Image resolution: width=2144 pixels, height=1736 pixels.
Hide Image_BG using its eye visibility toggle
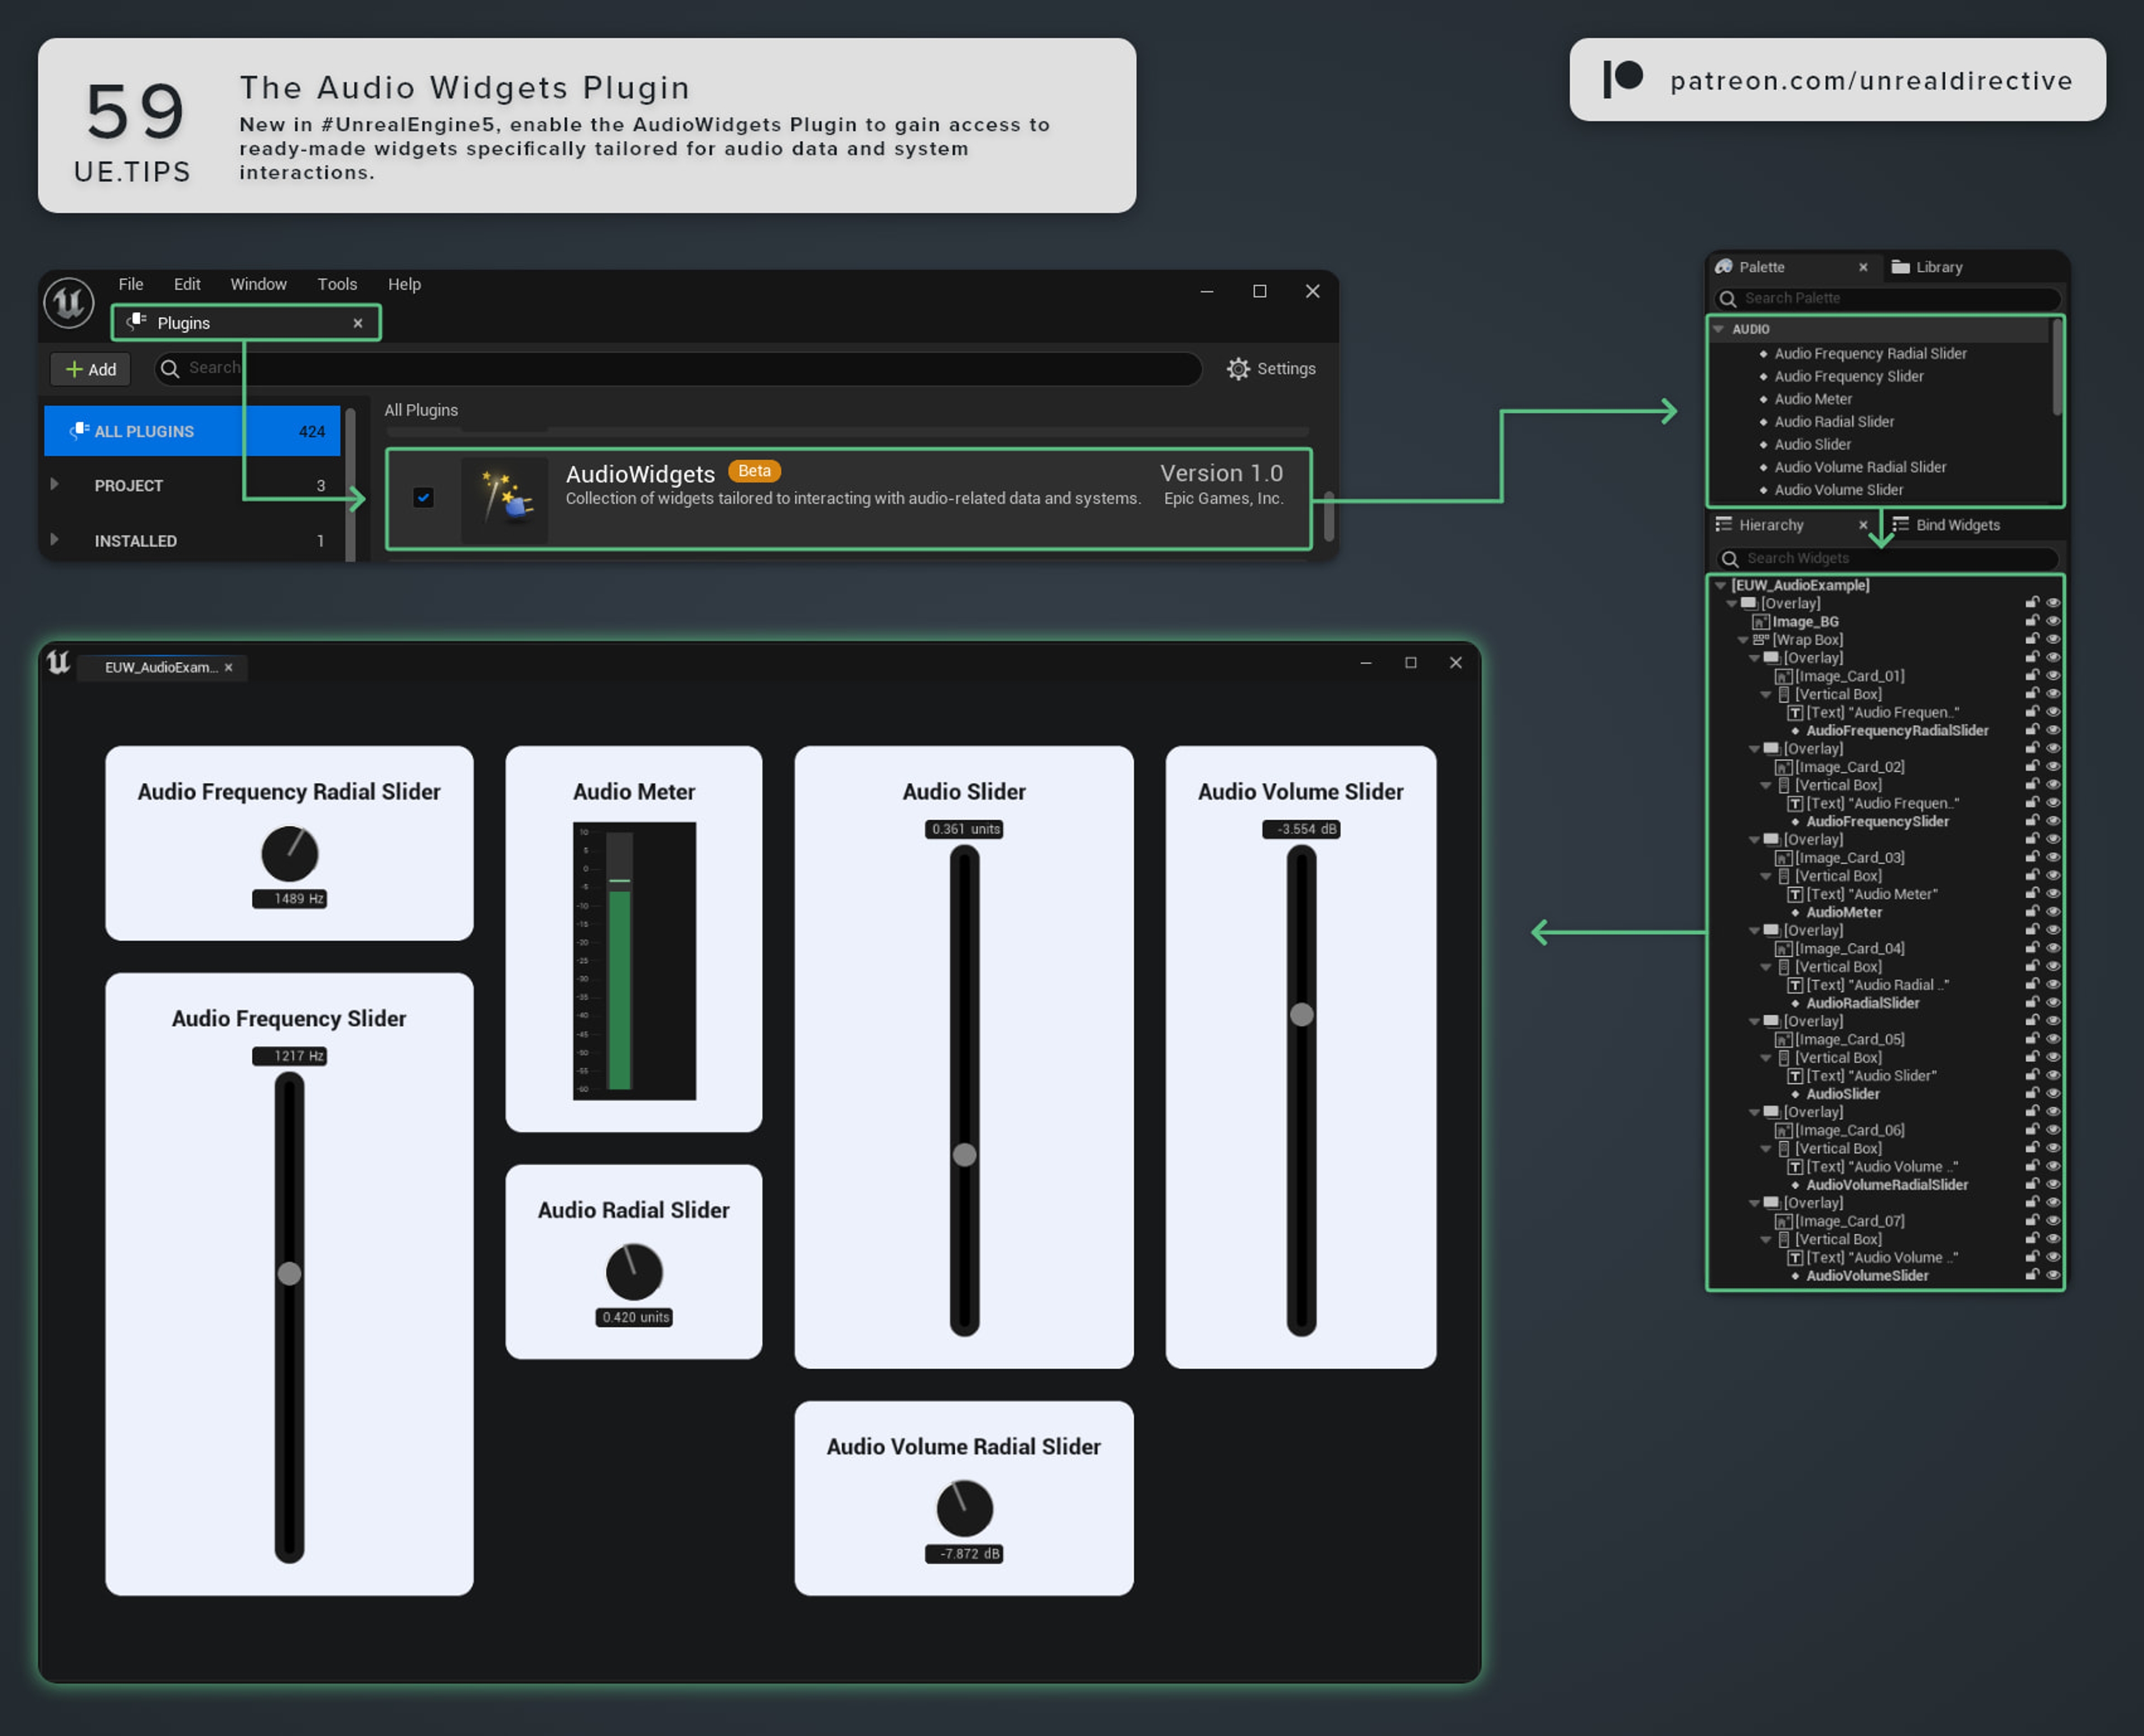point(2054,621)
